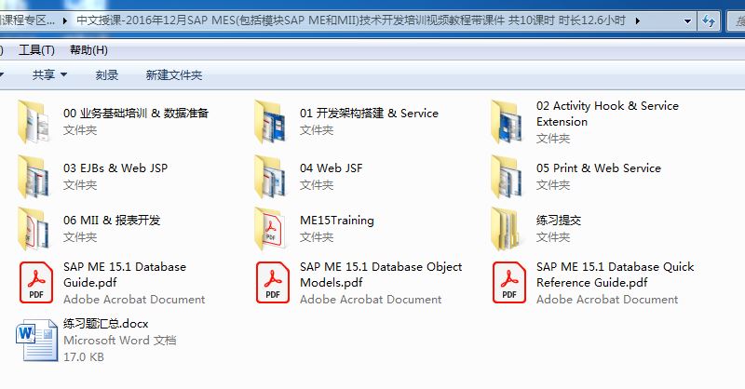Select PDF icon of Database Object Models
745x389 pixels.
pyautogui.click(x=273, y=282)
